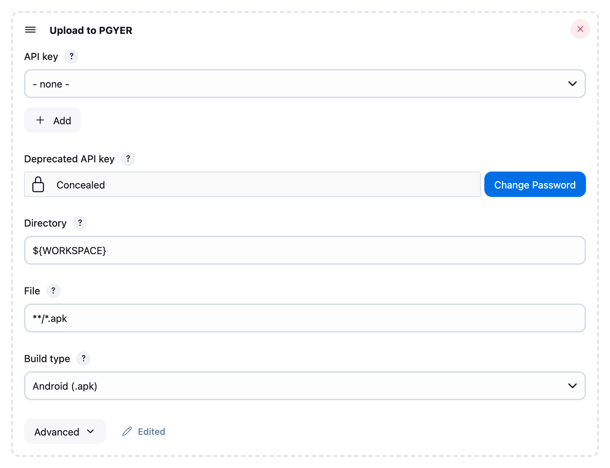Open help for Deprecated API key
The width and height of the screenshot is (610, 468).
click(x=128, y=159)
